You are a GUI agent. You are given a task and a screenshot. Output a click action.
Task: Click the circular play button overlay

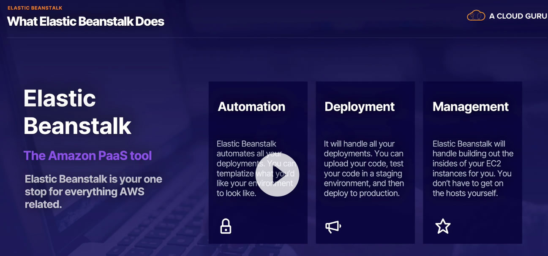pyautogui.click(x=278, y=175)
